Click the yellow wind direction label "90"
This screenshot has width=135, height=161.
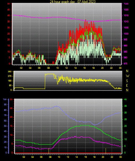(10, 85)
